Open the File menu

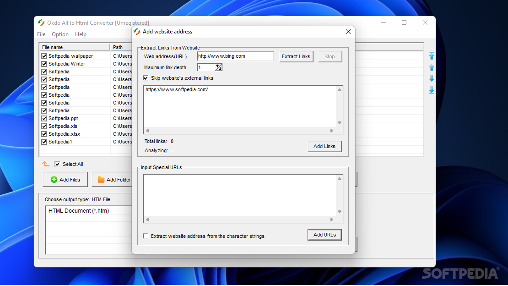41,34
